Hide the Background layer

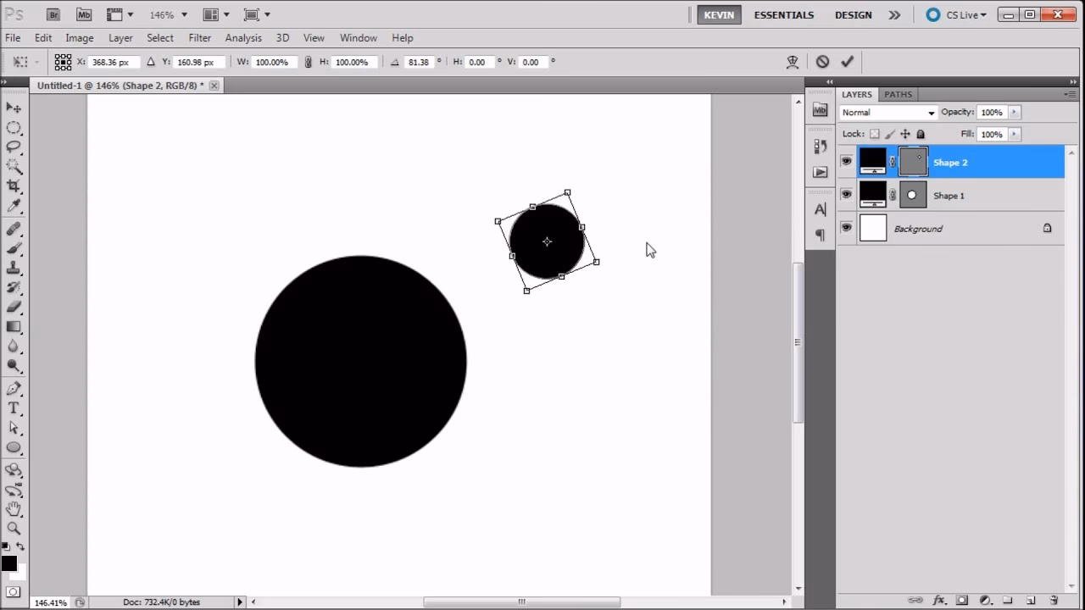click(846, 227)
